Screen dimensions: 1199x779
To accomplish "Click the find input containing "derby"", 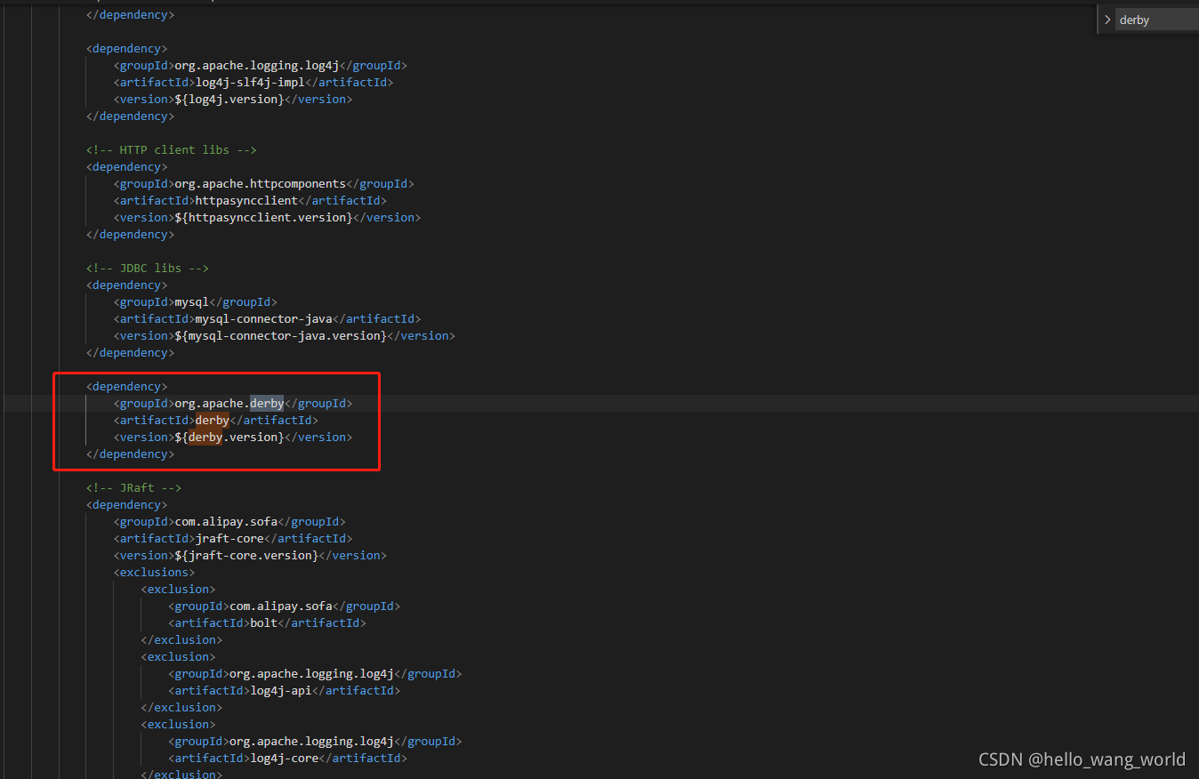I will pos(1156,20).
